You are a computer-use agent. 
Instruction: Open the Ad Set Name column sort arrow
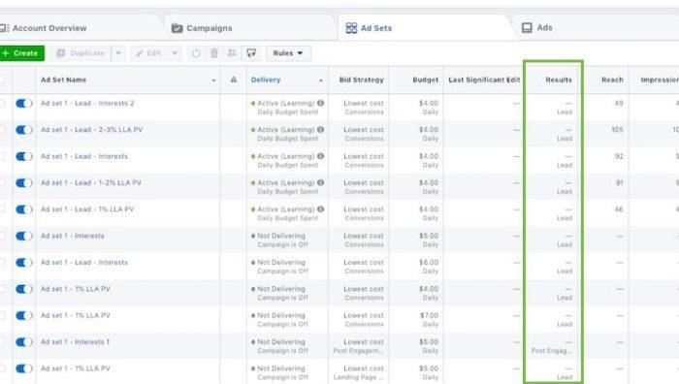(x=213, y=80)
